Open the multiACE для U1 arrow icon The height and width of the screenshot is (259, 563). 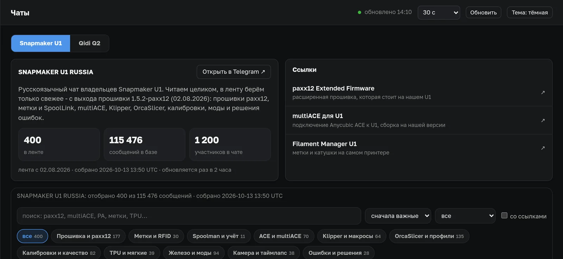[x=543, y=120]
